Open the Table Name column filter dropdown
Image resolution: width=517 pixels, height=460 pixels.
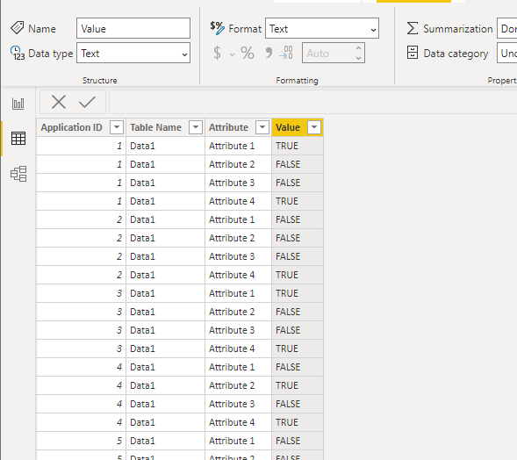click(x=196, y=127)
